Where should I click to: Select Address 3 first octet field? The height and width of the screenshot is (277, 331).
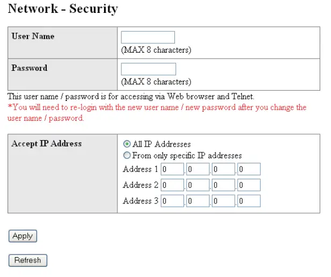coord(172,201)
